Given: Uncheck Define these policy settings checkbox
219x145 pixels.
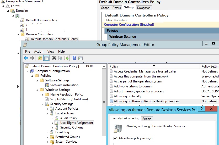Looking at the screenshot, I should click(x=115, y=138).
